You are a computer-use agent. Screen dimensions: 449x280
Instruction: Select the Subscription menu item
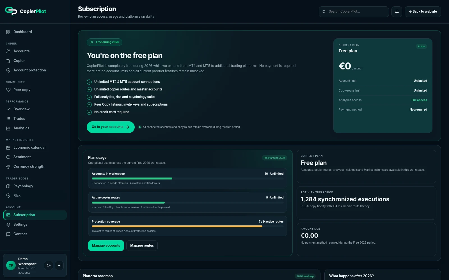35,215
